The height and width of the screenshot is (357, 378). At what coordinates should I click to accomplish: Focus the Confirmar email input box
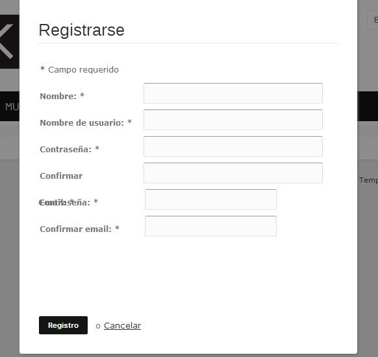tap(210, 226)
